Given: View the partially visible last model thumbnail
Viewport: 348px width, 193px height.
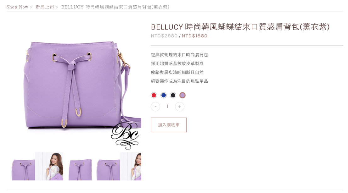Looking at the screenshot, I should click(x=131, y=166).
